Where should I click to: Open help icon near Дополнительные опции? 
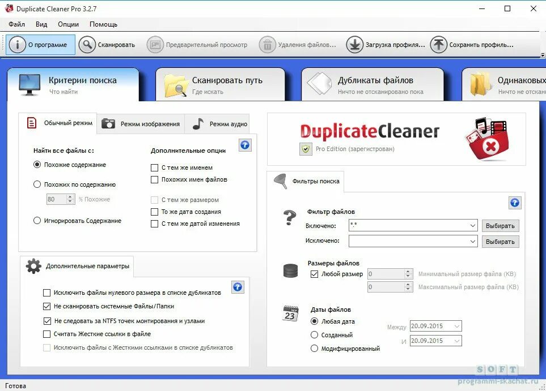(x=245, y=145)
